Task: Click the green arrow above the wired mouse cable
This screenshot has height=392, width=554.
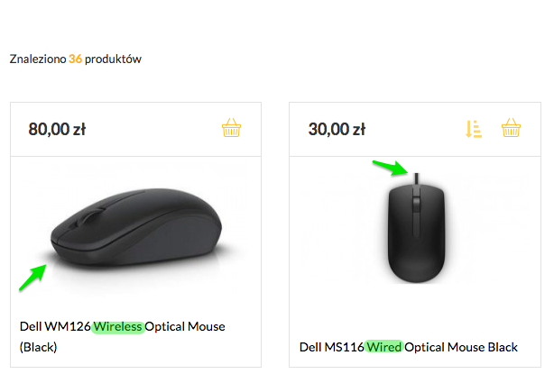Action: 391,168
